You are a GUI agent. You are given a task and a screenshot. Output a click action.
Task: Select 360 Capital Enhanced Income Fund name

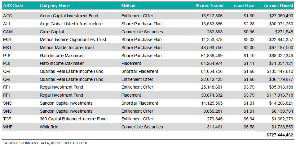point(73,119)
